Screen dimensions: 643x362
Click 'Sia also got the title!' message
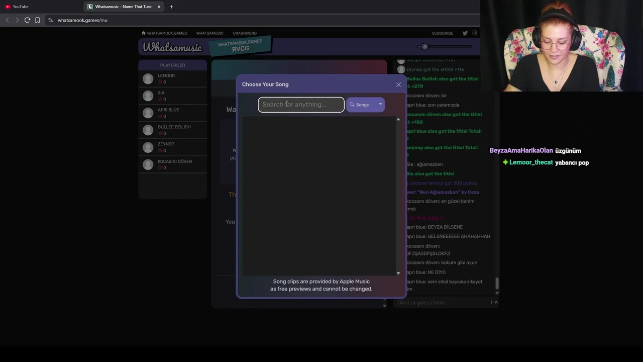click(x=430, y=173)
